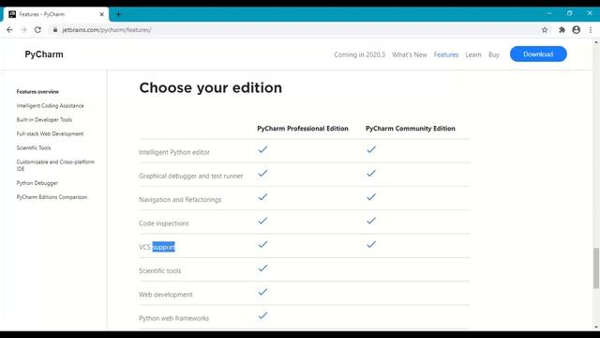The width and height of the screenshot is (600, 338).
Task: Click the Python web frameworks row label
Action: [173, 318]
